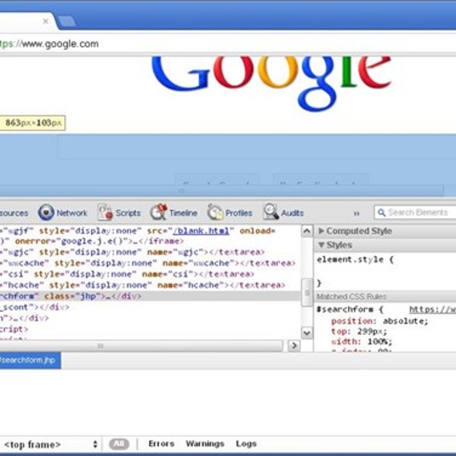Open the Scripts panel icon
This screenshot has height=456, width=456.
105,212
